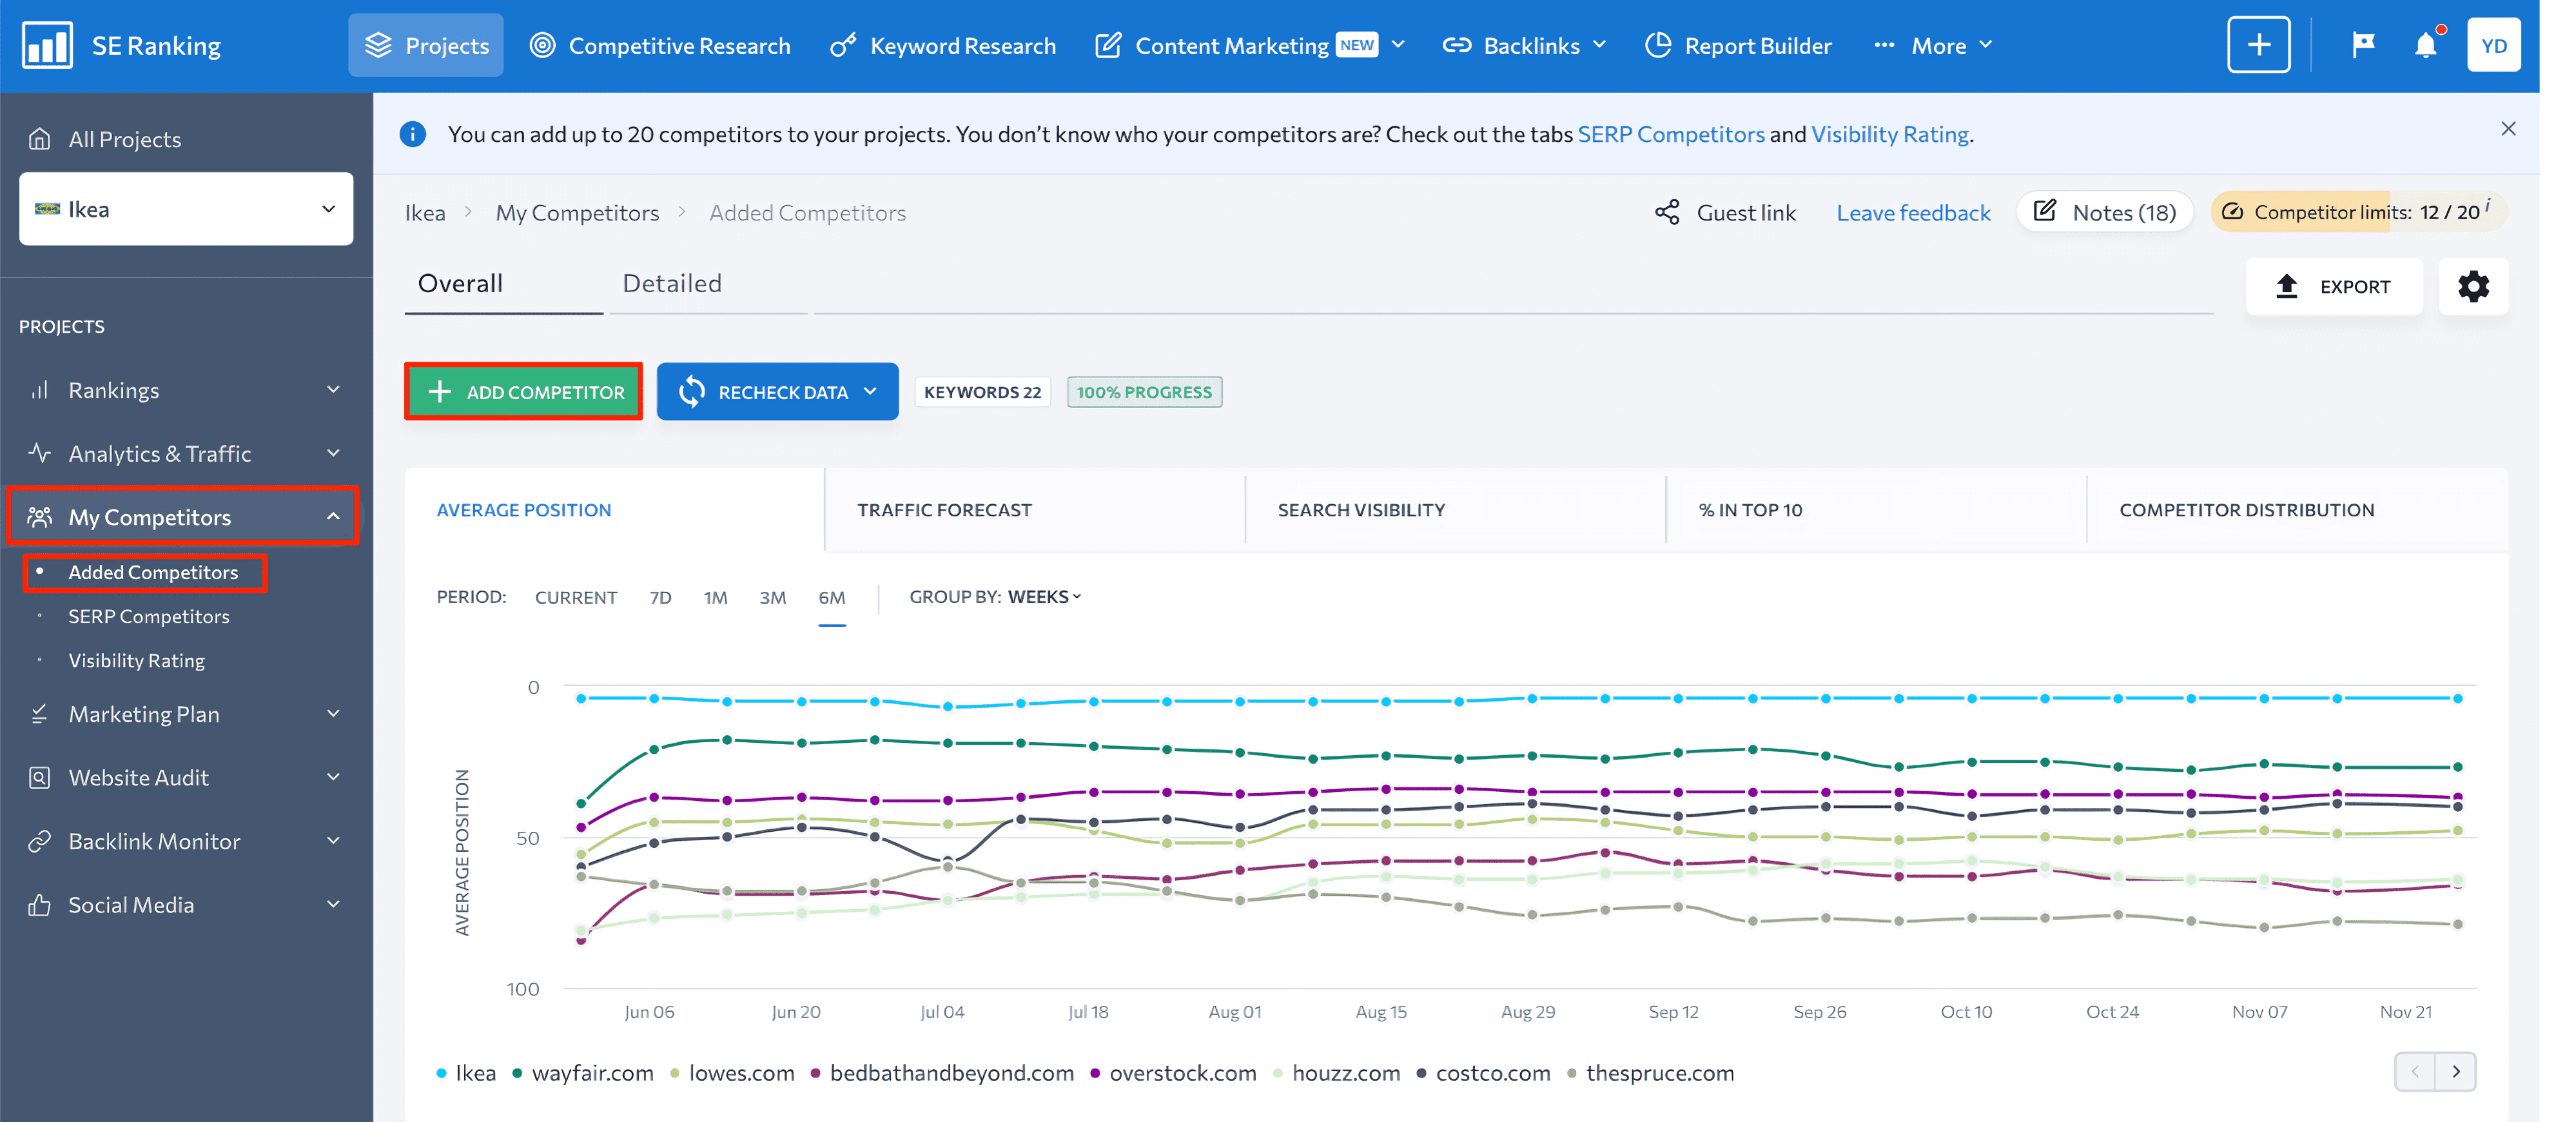Select % IN TOP 10 chart tab
This screenshot has height=1122, width=2576.
click(x=1877, y=510)
